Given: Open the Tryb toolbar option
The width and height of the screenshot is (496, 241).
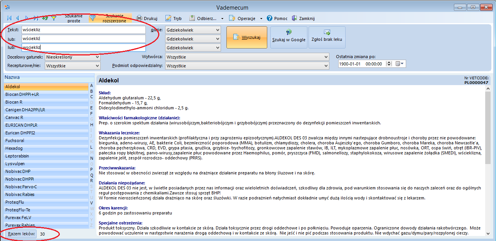Looking at the screenshot, I should coord(174,18).
